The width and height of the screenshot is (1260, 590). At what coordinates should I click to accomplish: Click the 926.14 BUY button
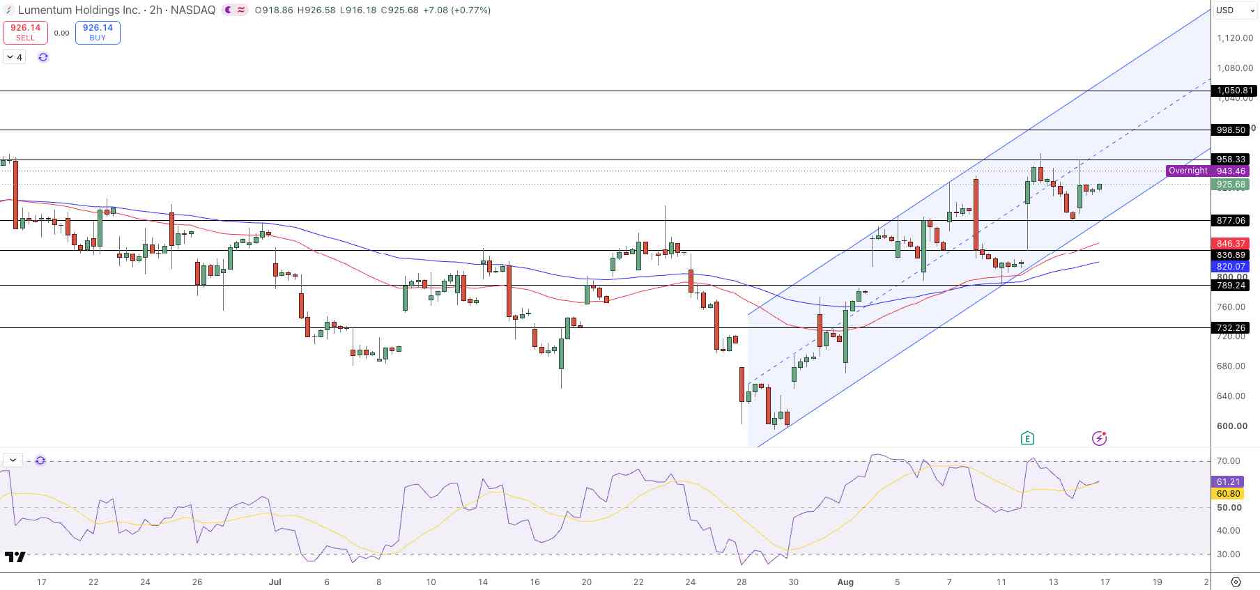98,32
